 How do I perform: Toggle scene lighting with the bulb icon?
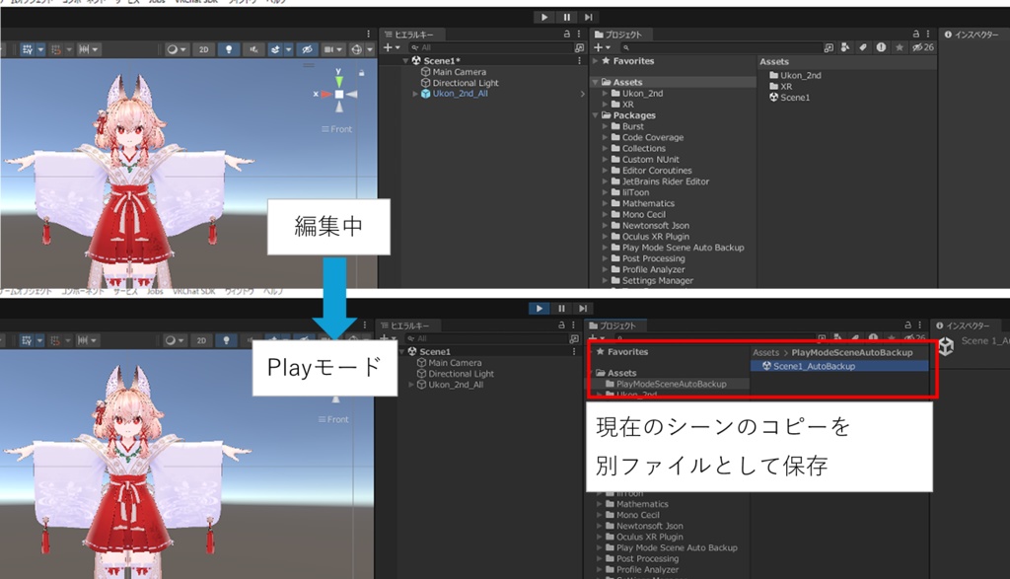tap(227, 47)
